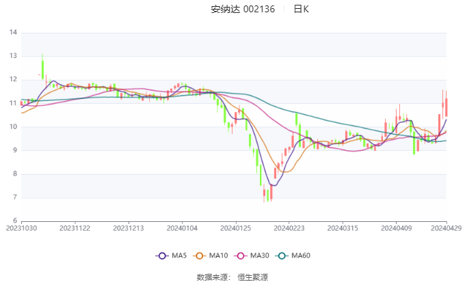
Task: Click the 20231030 date on the x-axis
Action: click(21, 228)
